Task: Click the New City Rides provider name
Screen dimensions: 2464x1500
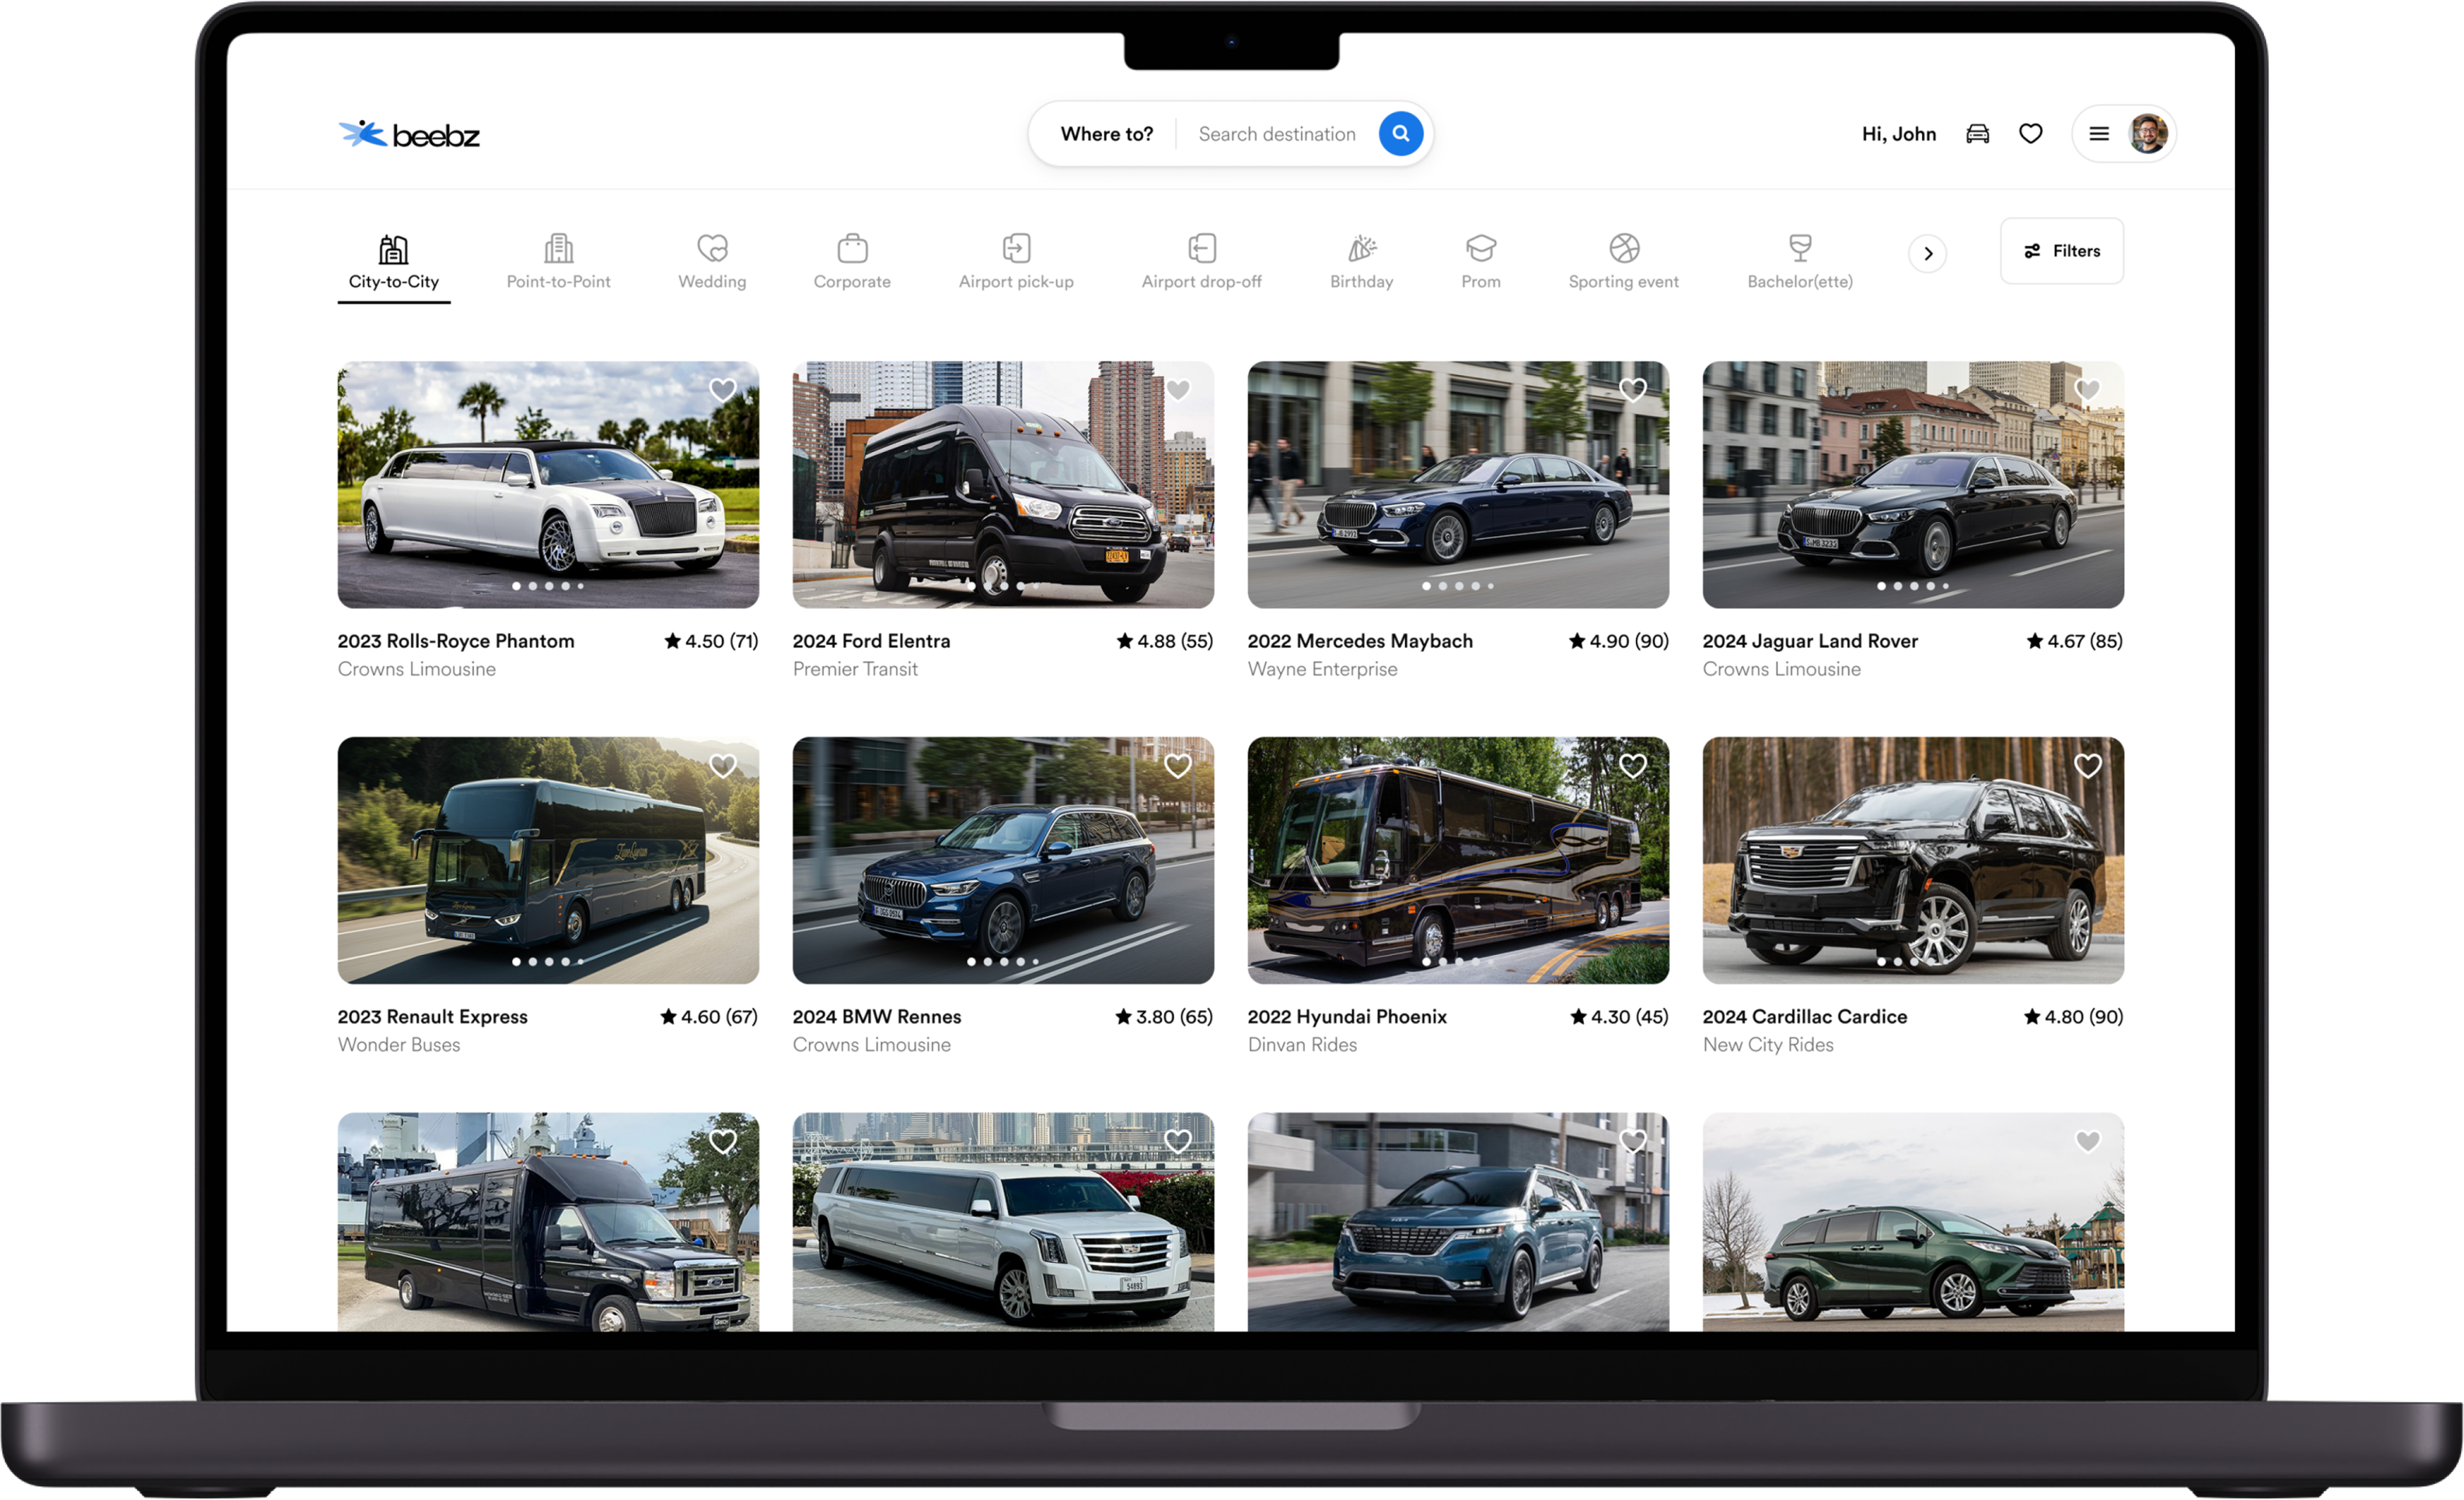Action: pos(1768,1045)
